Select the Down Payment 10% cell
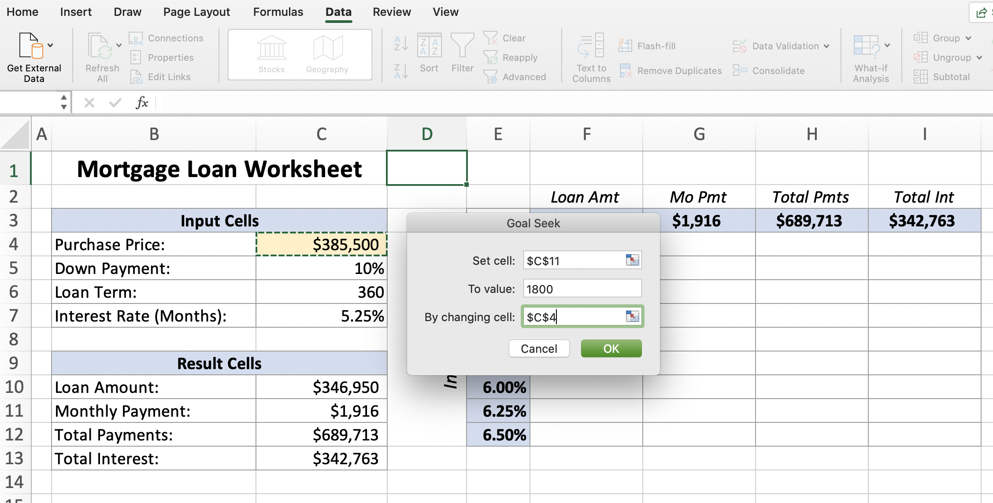 pyautogui.click(x=322, y=268)
